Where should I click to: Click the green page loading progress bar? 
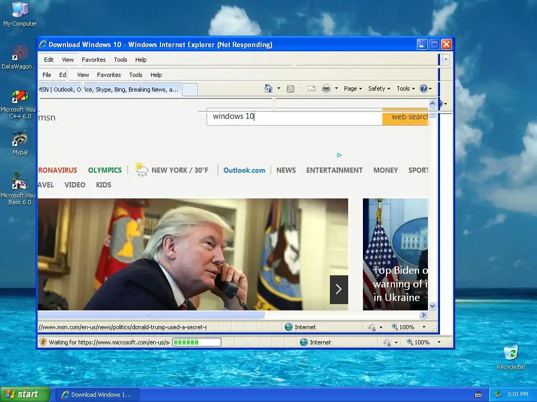click(197, 342)
